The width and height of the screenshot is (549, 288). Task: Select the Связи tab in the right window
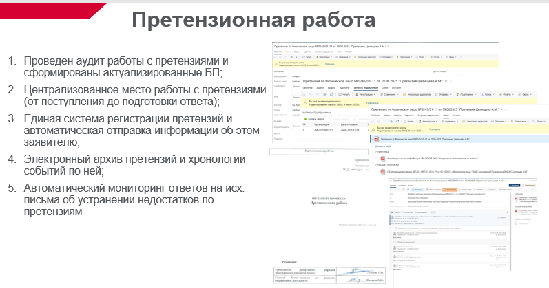(445, 114)
